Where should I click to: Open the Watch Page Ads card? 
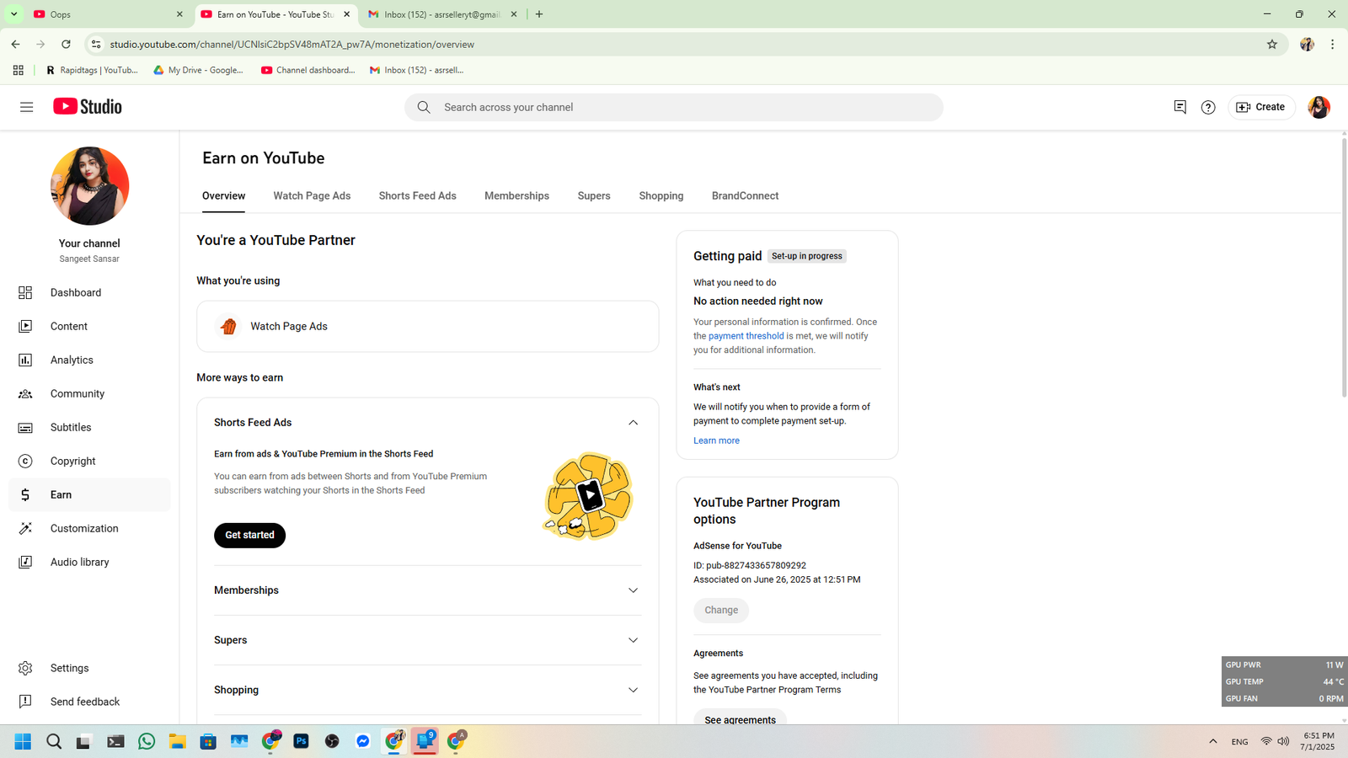[x=427, y=326]
